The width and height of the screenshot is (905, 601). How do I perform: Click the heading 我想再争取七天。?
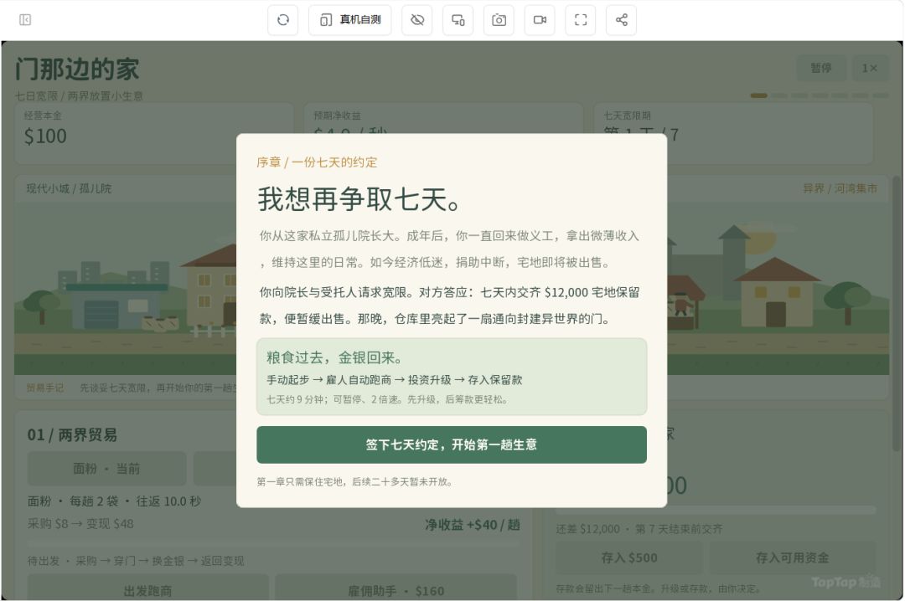359,199
